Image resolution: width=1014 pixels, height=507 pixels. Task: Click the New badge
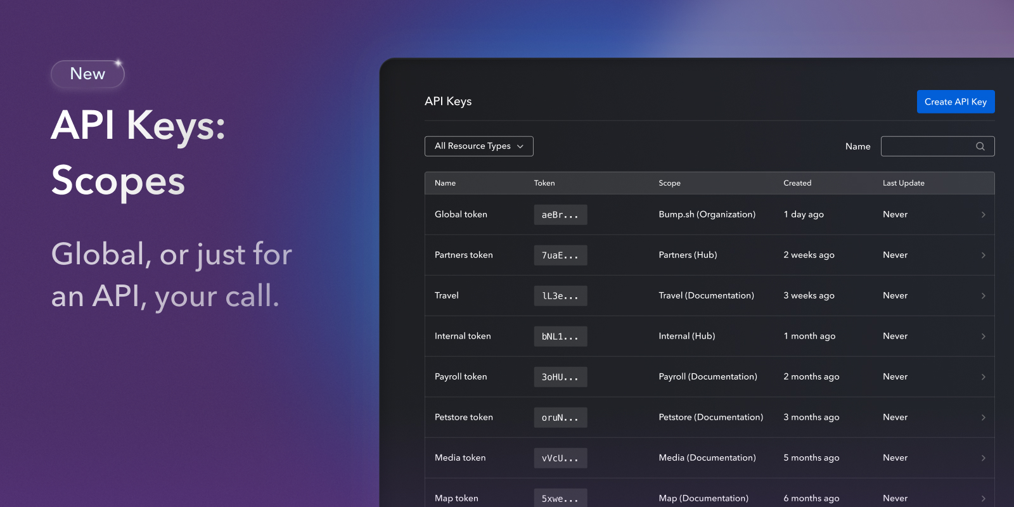coord(87,74)
